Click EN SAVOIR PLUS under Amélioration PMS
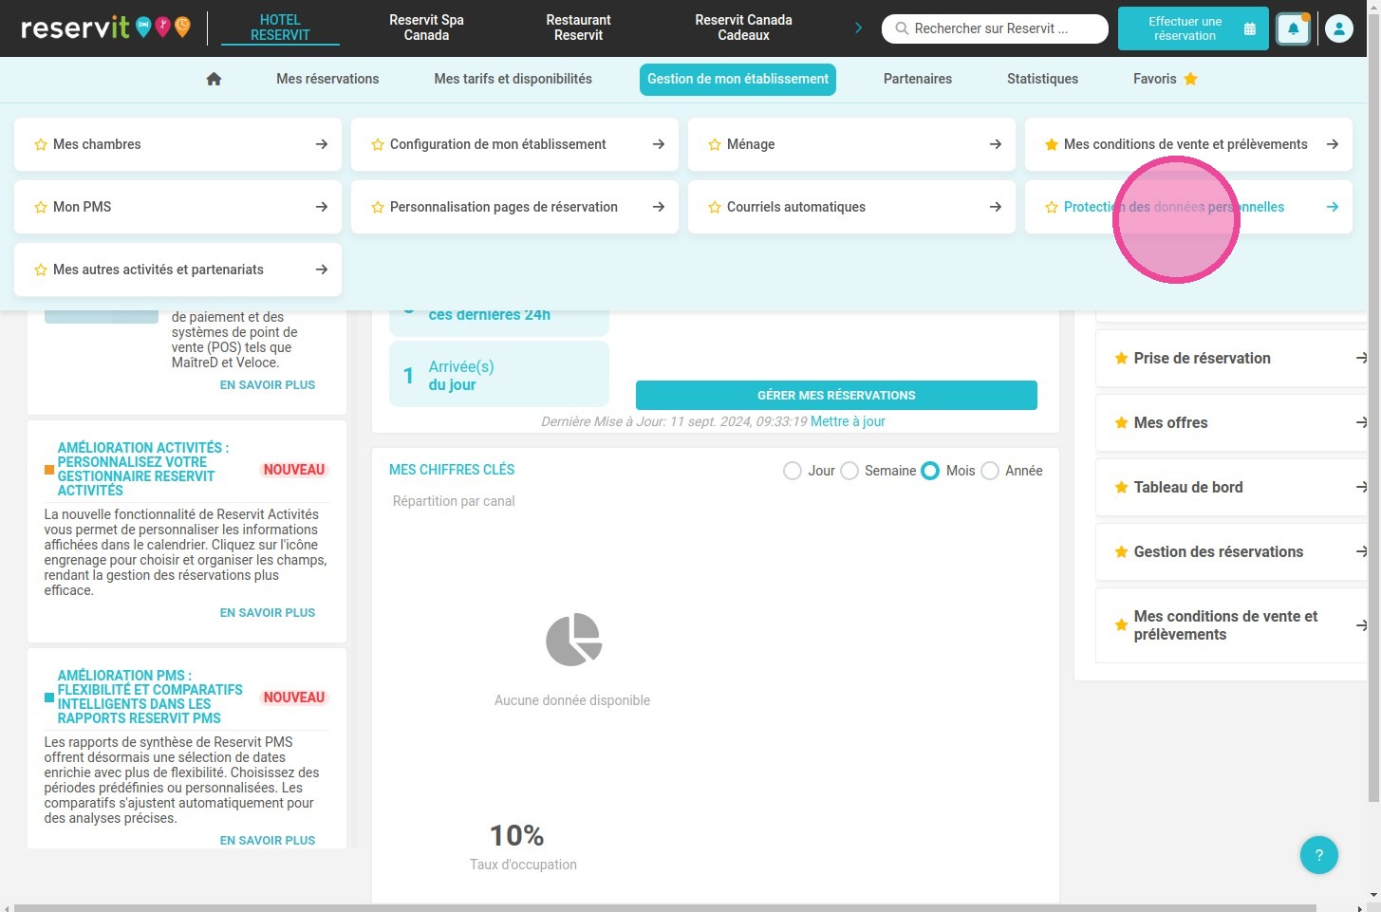 [x=268, y=841]
